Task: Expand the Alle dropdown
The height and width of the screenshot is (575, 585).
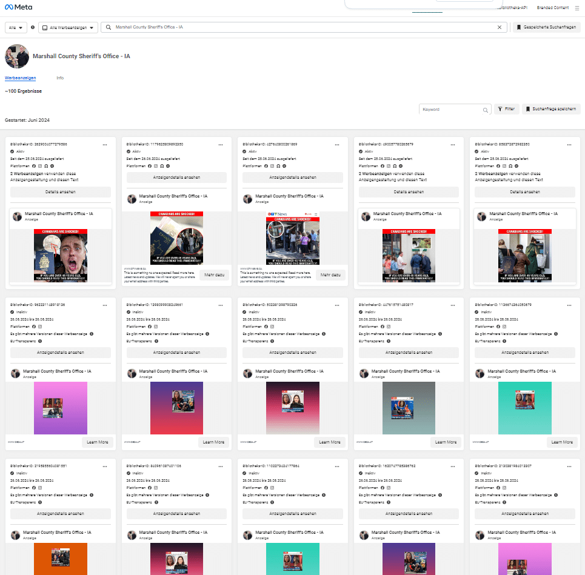Action: tap(16, 28)
